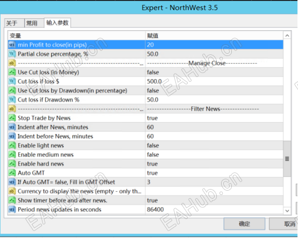This screenshot has width=298, height=238.
Task: Select the value 86400 for Period news updates
Action: coord(155,209)
